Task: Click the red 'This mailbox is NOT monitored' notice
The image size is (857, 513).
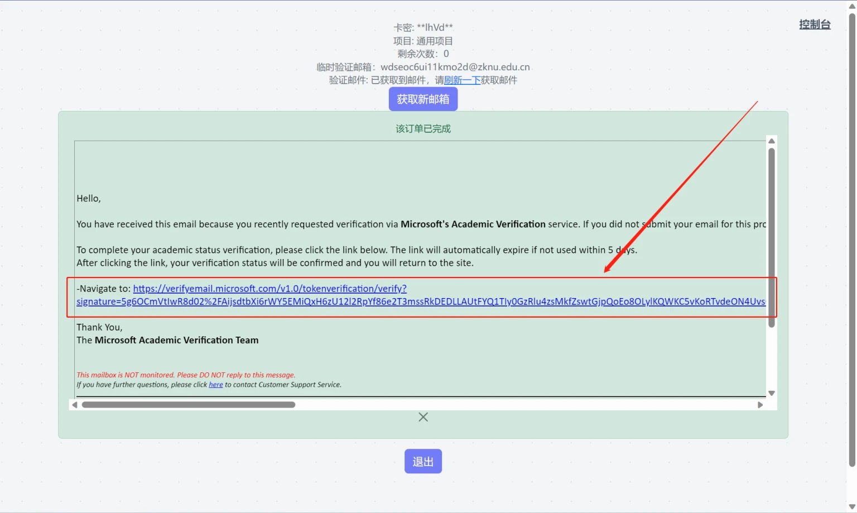Action: [x=186, y=375]
